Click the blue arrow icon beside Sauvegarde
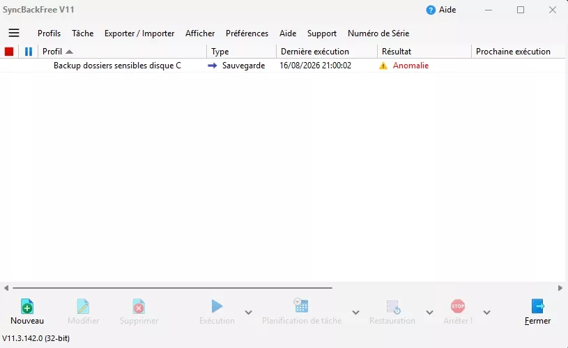Viewport: 568px width, 348px height. click(213, 66)
